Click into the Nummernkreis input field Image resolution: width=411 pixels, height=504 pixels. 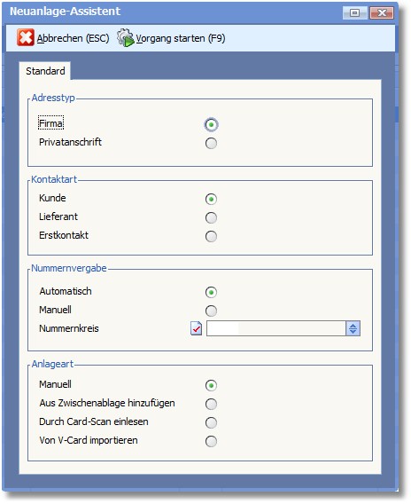(x=276, y=328)
